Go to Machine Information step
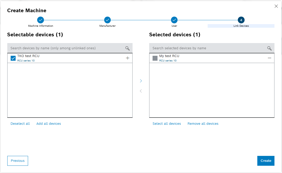Image resolution: width=282 pixels, height=173 pixels. pos(41,20)
